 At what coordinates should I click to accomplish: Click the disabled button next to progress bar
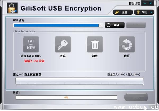tap(136, 97)
